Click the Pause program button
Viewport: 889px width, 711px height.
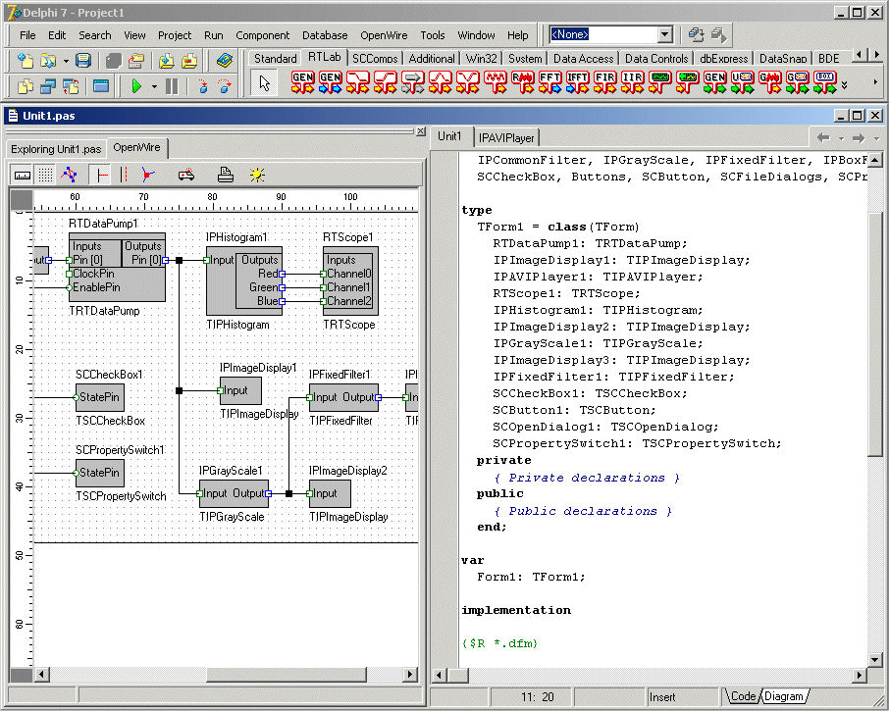(x=172, y=86)
